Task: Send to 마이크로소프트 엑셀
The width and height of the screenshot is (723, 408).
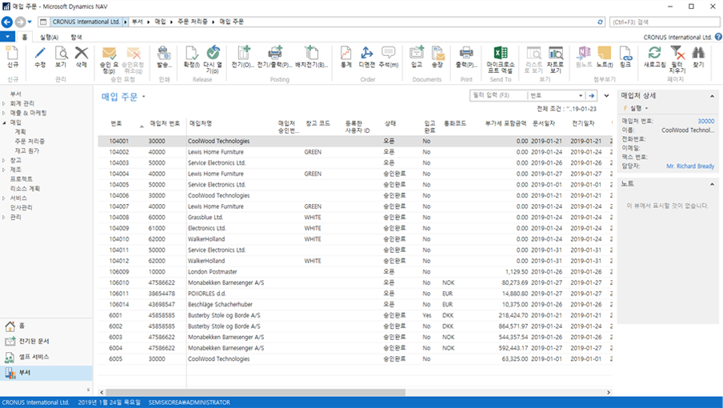Action: [501, 60]
